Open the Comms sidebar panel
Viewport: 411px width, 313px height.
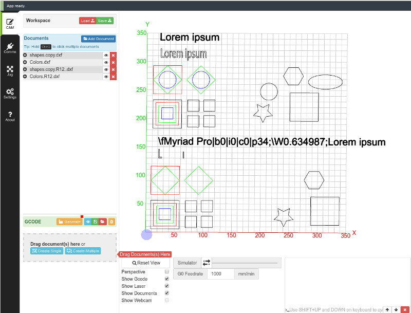[x=10, y=47]
